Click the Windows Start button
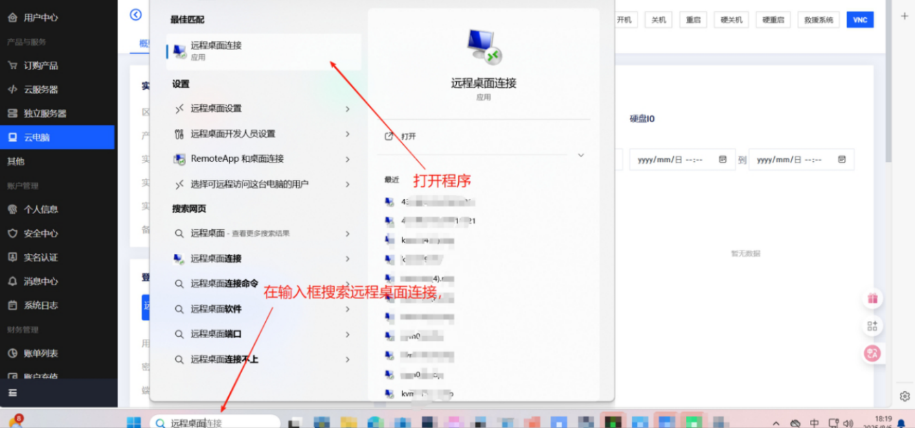Image resolution: width=915 pixels, height=428 pixels. pyautogui.click(x=134, y=423)
